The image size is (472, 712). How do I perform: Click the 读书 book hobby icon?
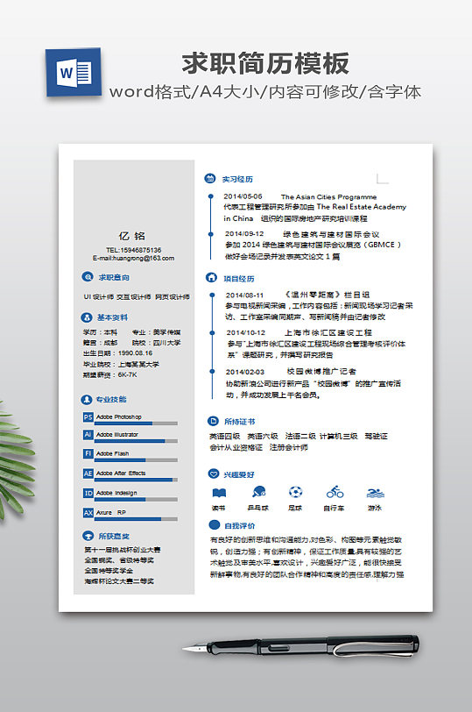coord(219,493)
